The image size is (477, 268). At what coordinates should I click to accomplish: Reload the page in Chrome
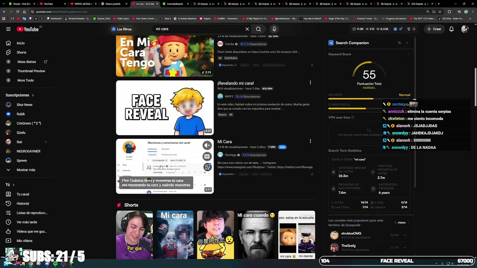(x=18, y=12)
